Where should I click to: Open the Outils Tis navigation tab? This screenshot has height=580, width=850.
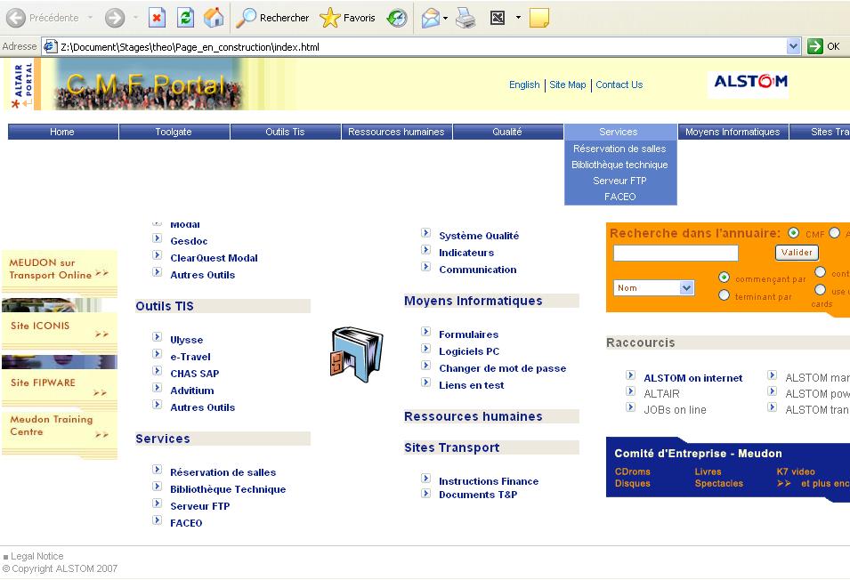pyautogui.click(x=285, y=132)
